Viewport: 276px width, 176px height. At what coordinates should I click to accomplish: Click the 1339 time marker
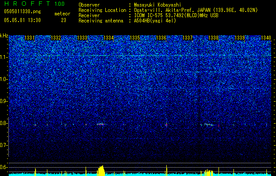240,38
